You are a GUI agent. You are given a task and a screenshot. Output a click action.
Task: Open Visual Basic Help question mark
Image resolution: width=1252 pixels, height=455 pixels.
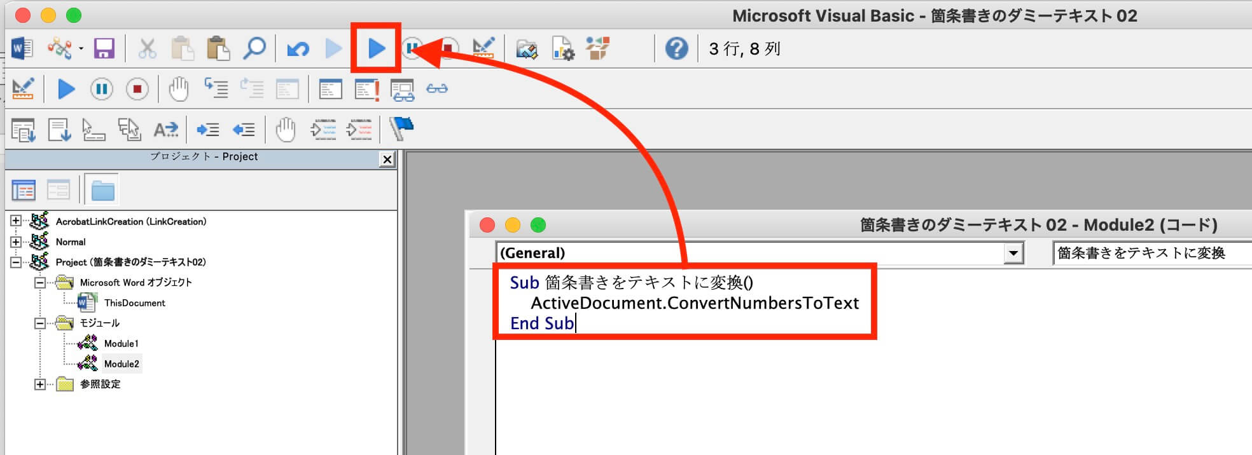(x=676, y=48)
